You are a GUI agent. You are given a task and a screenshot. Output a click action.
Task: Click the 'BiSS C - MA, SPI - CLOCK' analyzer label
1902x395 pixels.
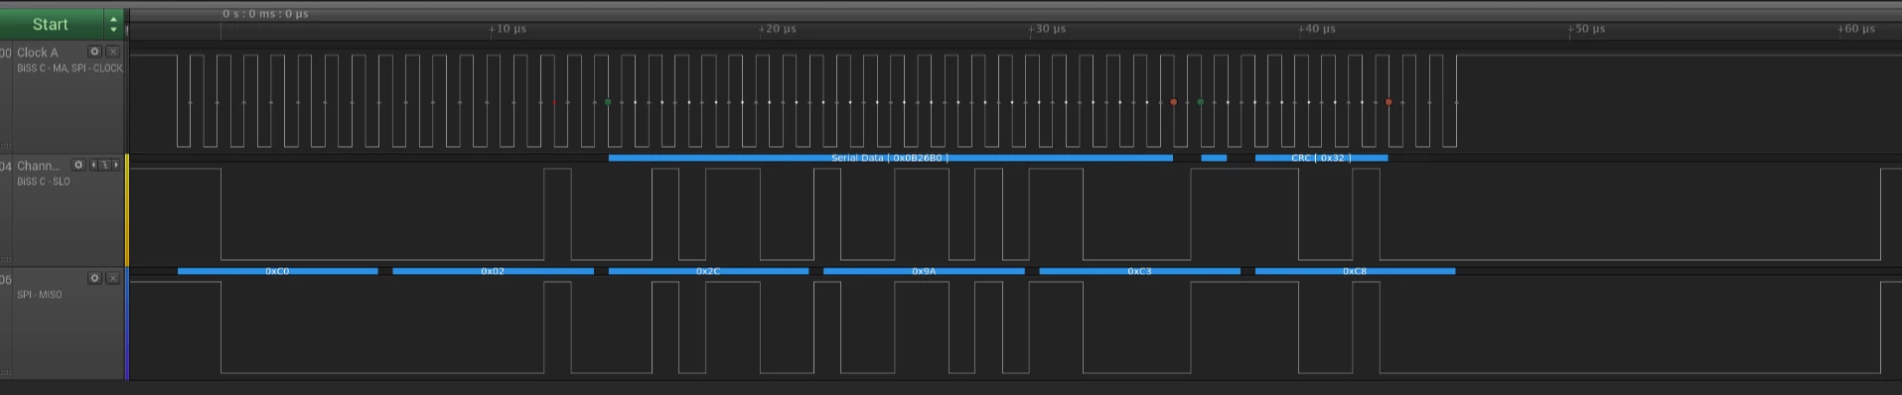(x=70, y=68)
